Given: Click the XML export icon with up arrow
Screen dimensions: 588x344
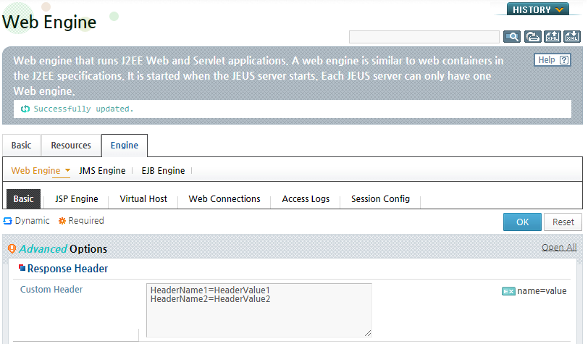Looking at the screenshot, I should pyautogui.click(x=553, y=37).
